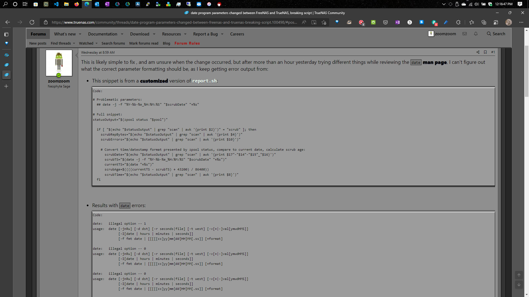Open the report.sh link
Viewport: 529px width, 297px height.
[x=205, y=81]
